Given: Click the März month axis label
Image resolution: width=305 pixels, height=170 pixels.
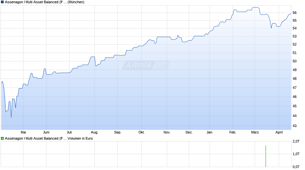Looking at the screenshot, I should 255,132.
